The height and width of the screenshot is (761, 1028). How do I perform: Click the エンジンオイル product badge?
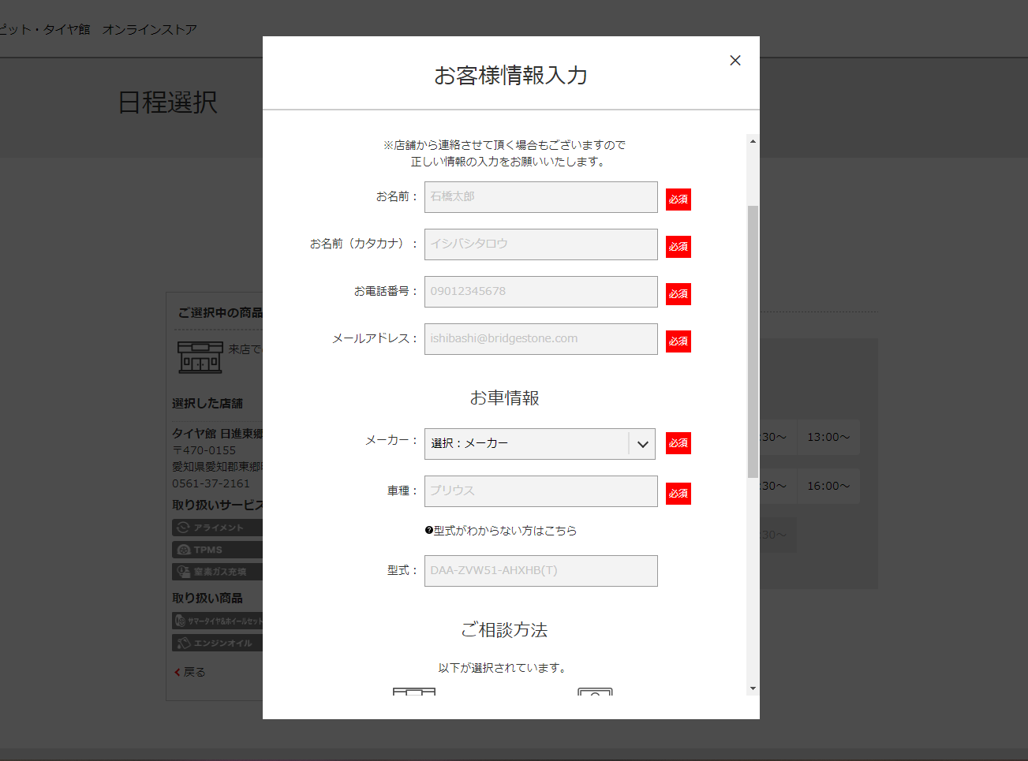pyautogui.click(x=216, y=643)
